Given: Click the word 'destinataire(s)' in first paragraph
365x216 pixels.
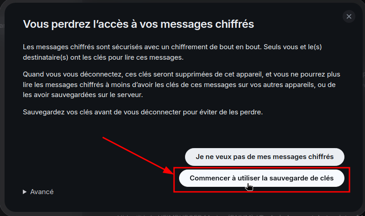Looking at the screenshot, I should click(45, 57).
